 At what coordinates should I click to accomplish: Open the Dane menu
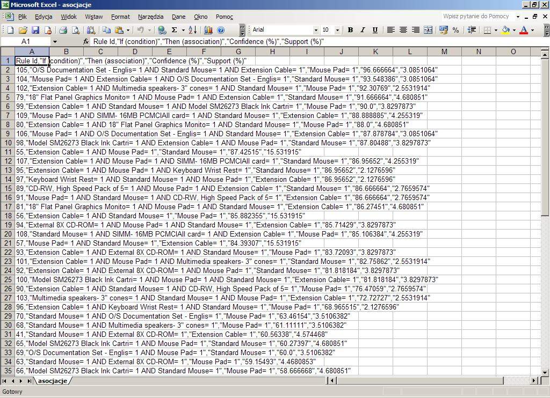click(x=178, y=17)
